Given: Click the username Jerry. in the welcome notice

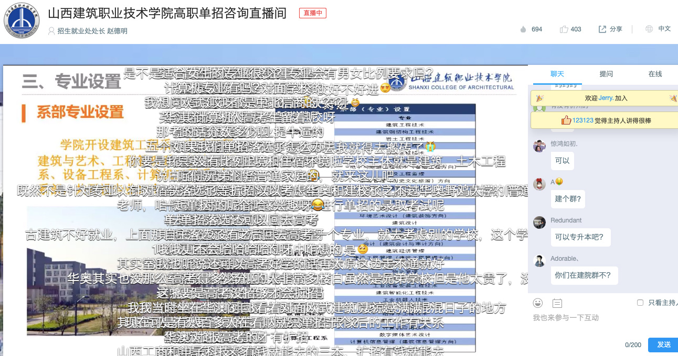Looking at the screenshot, I should (x=607, y=98).
